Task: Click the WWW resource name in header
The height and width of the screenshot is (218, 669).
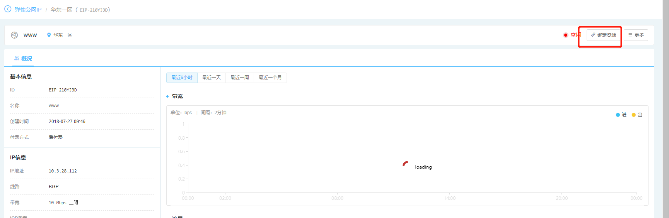Action: 30,35
